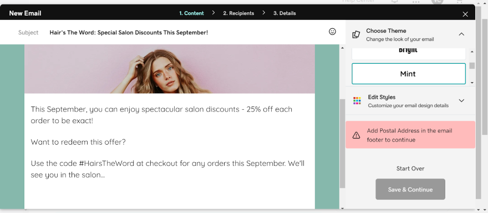The image size is (488, 213).
Task: Go to the 3. Details step
Action: point(284,13)
